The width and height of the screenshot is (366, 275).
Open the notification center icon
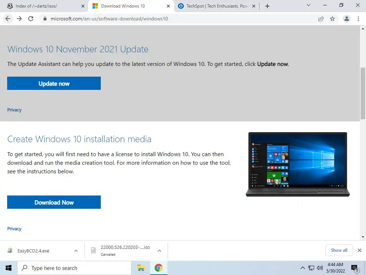point(355,268)
